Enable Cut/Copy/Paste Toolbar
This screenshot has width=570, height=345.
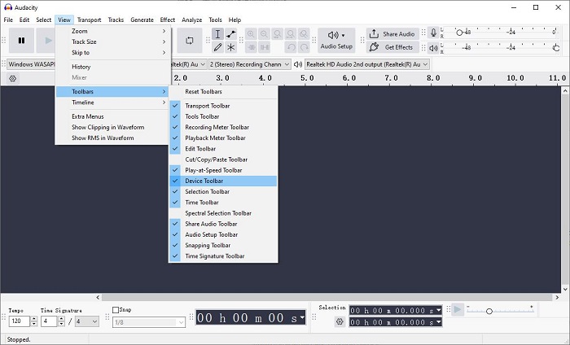(223, 159)
